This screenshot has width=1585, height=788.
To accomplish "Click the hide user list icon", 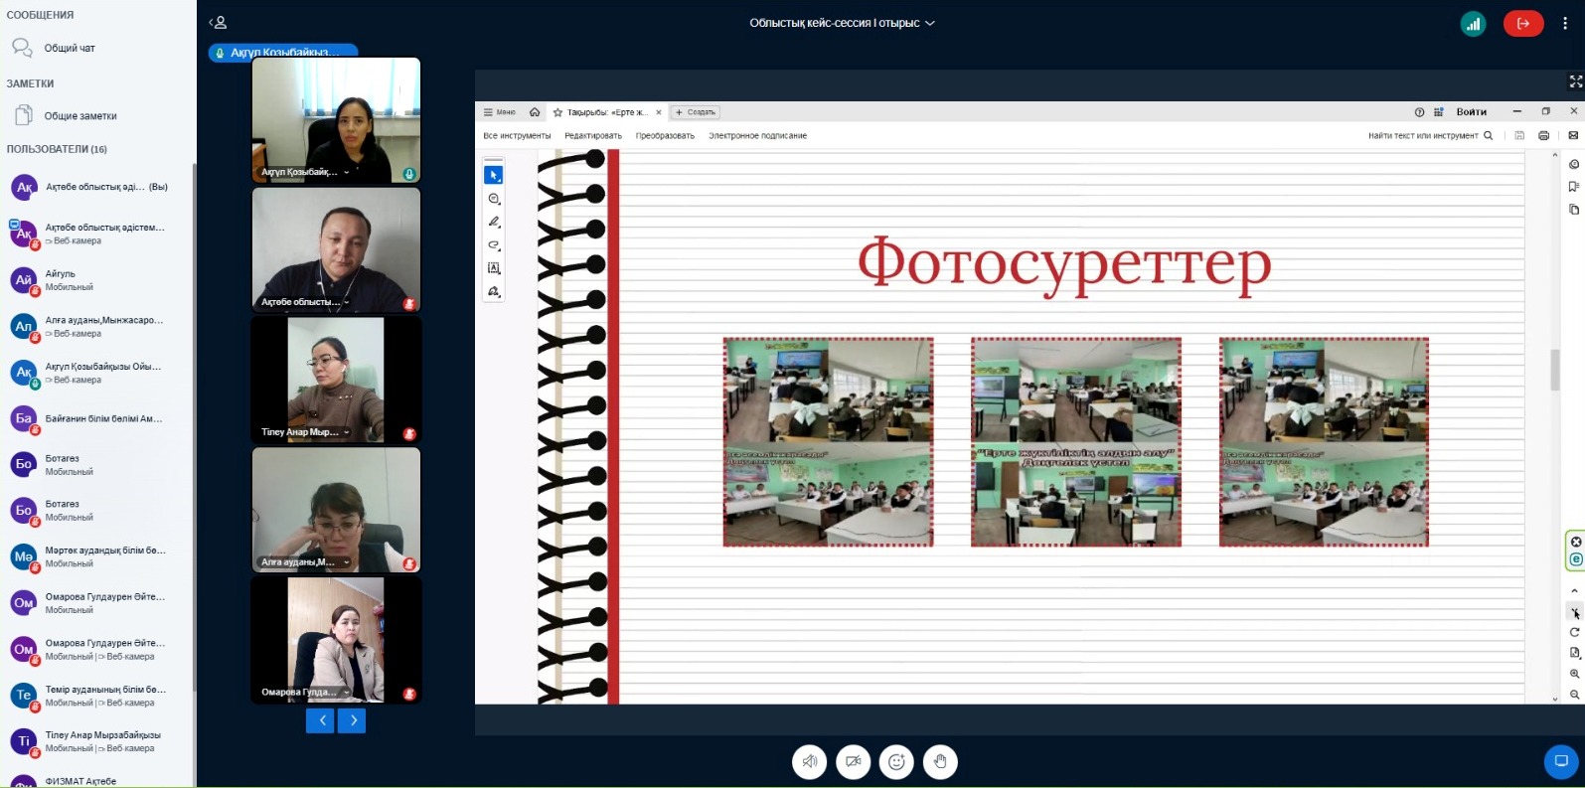I will click(218, 23).
